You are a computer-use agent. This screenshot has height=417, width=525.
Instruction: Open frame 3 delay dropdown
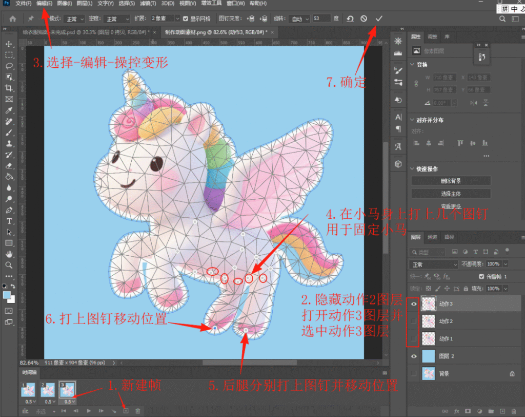coord(69,402)
